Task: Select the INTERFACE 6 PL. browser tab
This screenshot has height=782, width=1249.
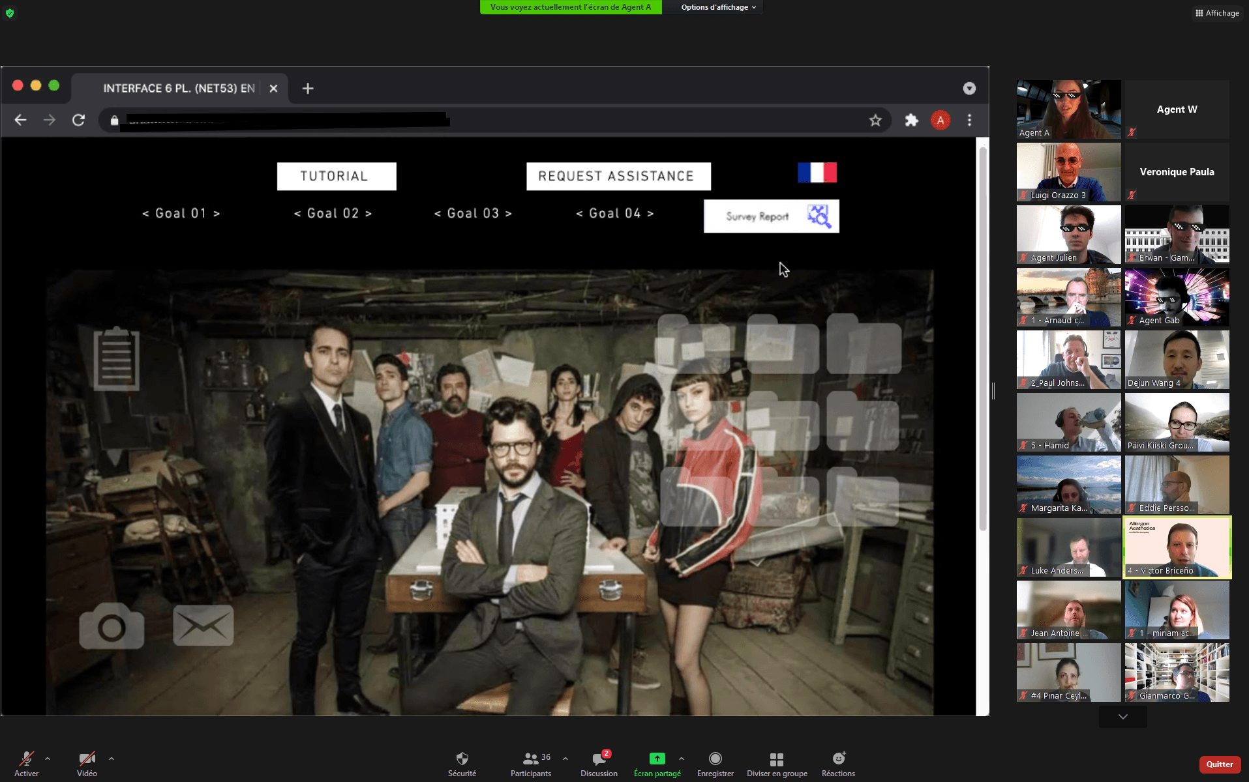Action: tap(178, 88)
